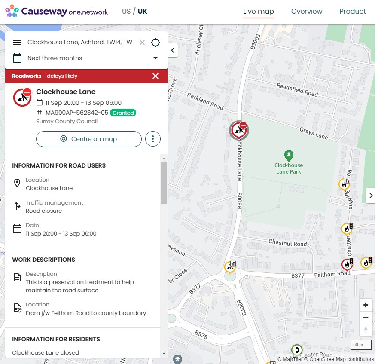Open the calendar date icon
Image resolution: width=375 pixels, height=364 pixels.
17,58
